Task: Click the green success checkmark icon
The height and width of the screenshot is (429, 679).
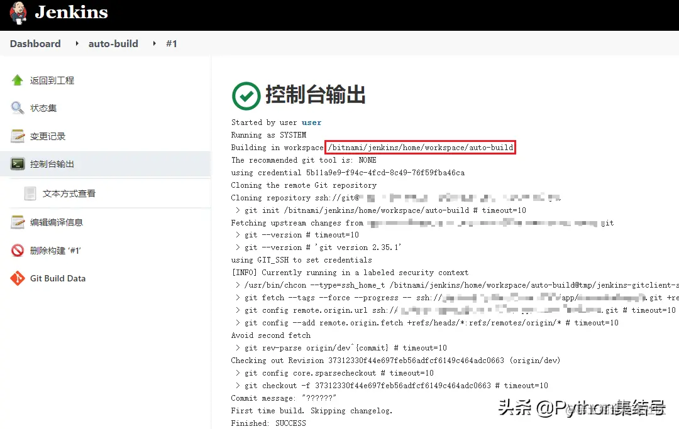Action: 246,96
